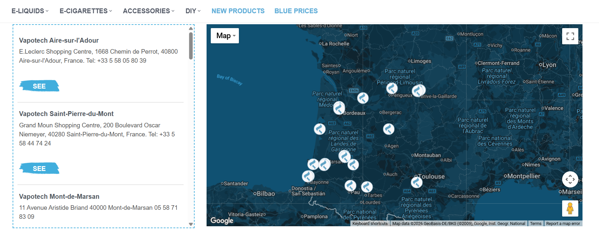Click the Mont-de-Marsan address text
599x234 pixels.
[x=98, y=212]
